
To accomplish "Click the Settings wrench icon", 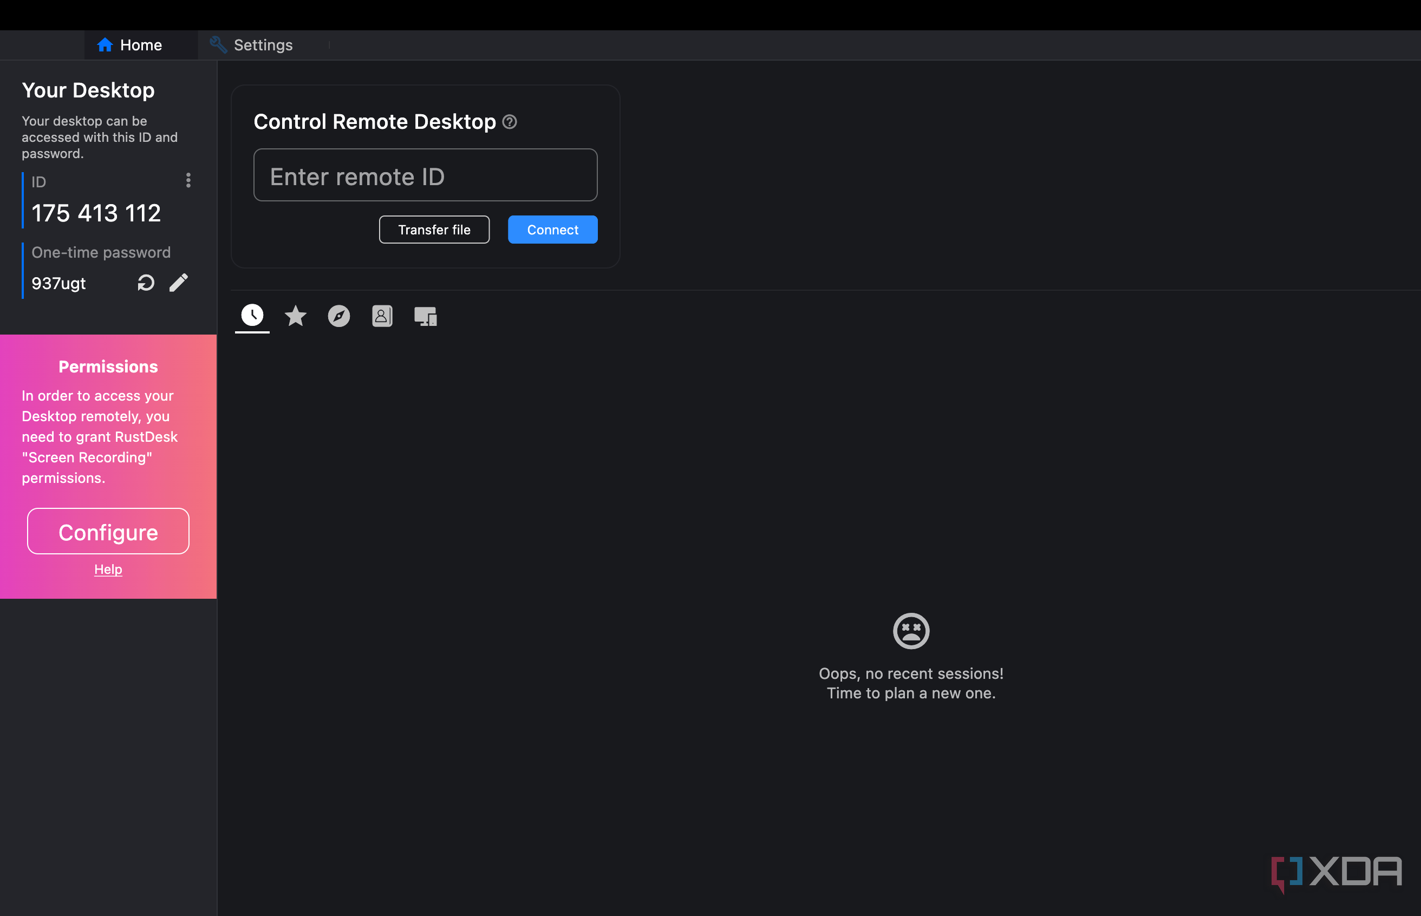I will (218, 44).
